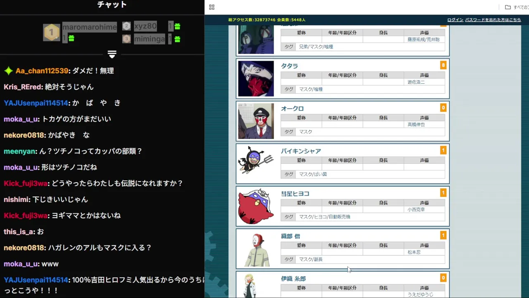Open the bookmarks folder icon at top right

(508, 7)
